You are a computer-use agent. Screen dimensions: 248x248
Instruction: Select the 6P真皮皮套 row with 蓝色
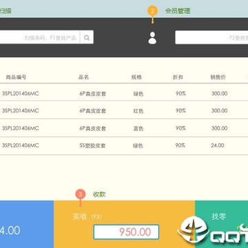[124, 128]
